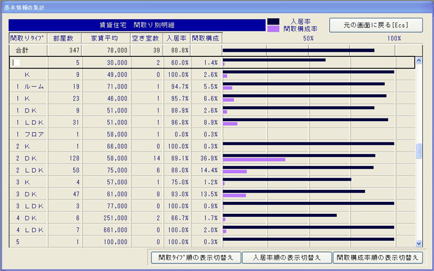Click the purple 間取構成率 legend swatch
The image size is (434, 271).
(x=273, y=29)
